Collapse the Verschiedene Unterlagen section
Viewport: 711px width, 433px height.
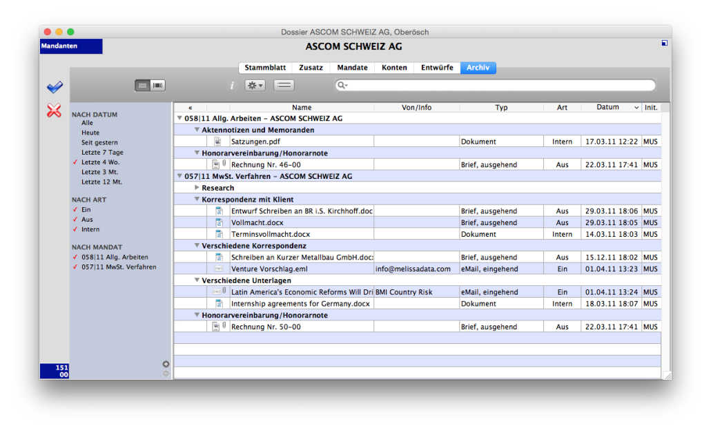(x=197, y=280)
